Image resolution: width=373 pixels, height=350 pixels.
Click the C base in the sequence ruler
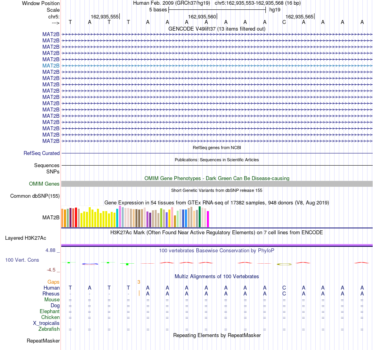pos(284,22)
